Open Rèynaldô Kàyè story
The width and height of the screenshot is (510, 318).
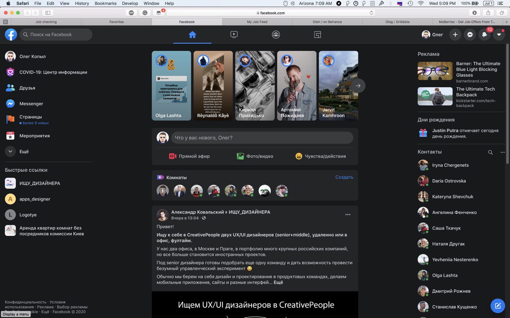[213, 85]
